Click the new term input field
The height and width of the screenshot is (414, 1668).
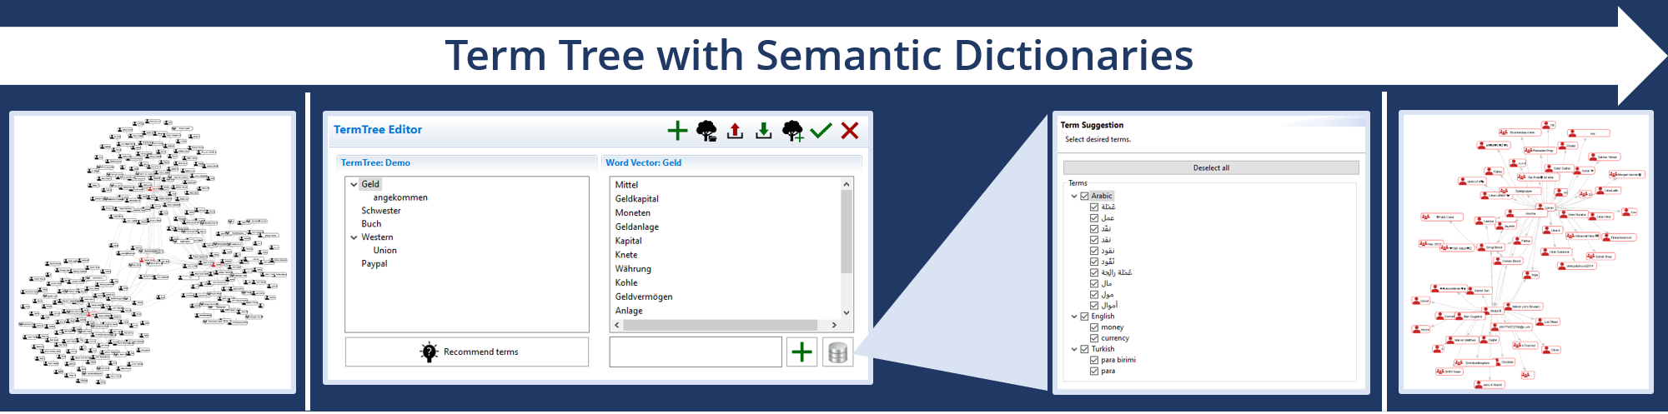696,352
